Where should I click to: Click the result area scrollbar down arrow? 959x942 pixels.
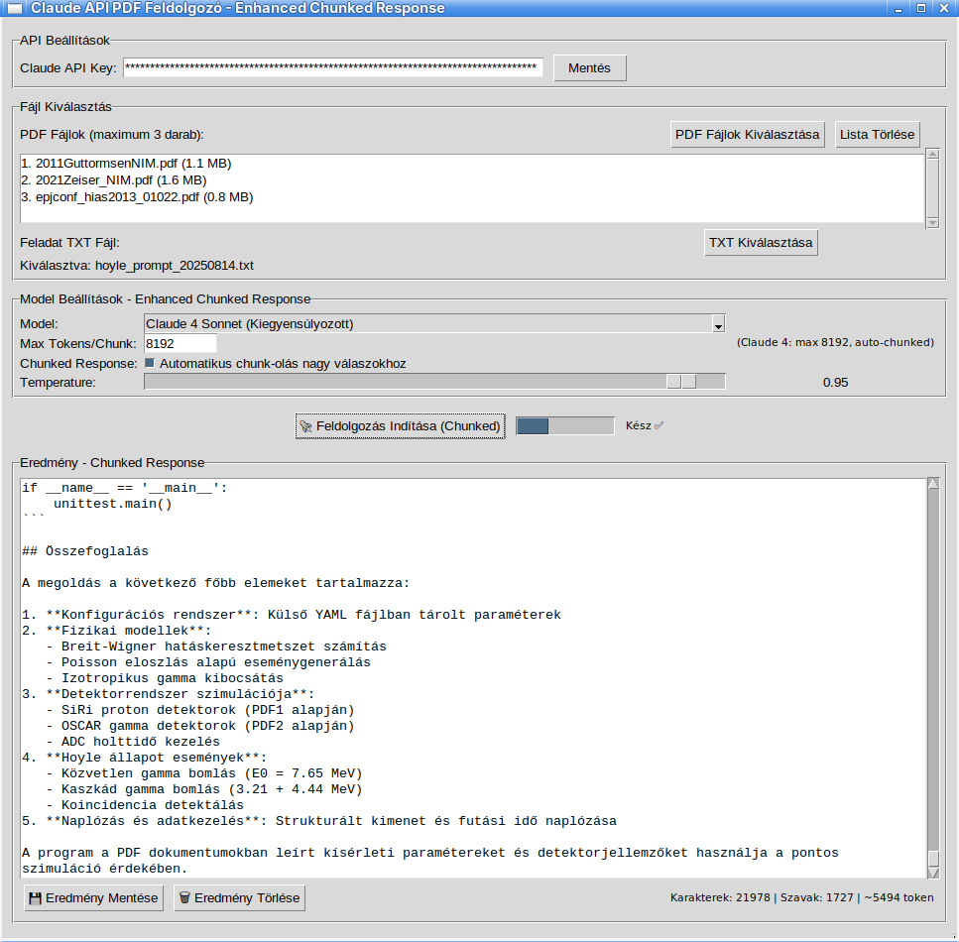coord(933,873)
